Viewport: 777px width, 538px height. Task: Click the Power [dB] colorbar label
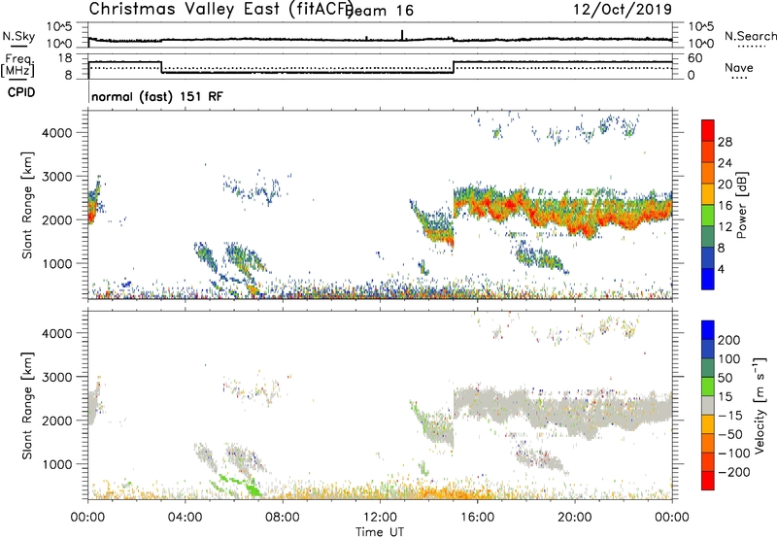[x=741, y=205]
